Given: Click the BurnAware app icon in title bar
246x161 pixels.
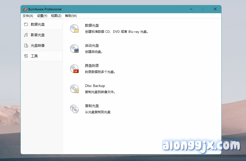Looking at the screenshot, I should [x=25, y=9].
